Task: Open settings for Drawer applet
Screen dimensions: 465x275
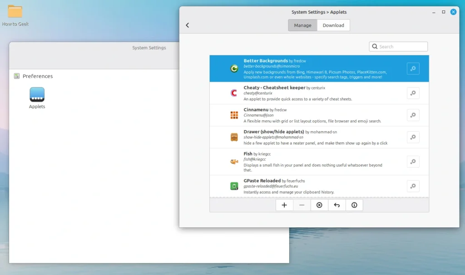Action: (x=413, y=137)
